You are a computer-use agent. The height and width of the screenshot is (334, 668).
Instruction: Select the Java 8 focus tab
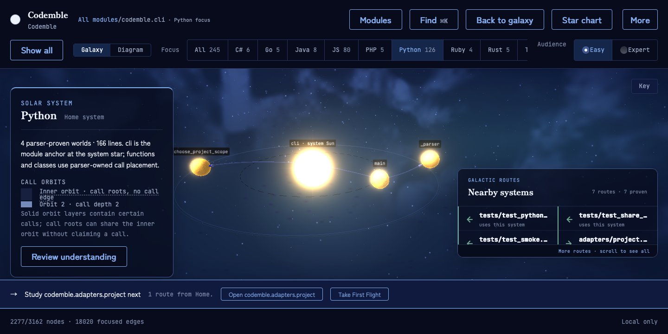click(306, 50)
